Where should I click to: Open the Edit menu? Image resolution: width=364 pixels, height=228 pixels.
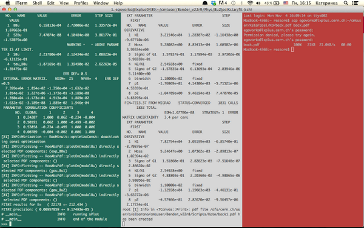[50, 3]
